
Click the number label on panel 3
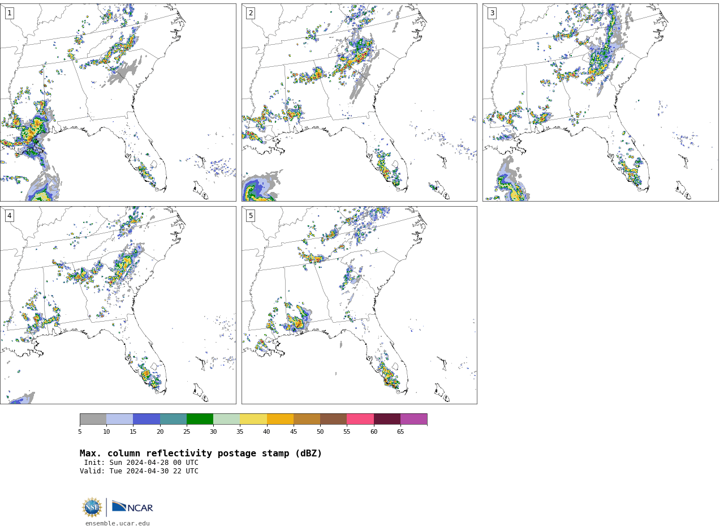[x=492, y=13]
